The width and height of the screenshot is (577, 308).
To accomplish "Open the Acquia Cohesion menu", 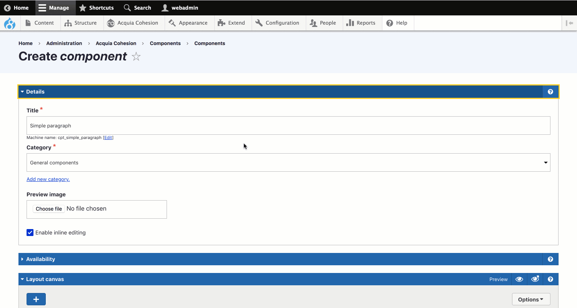I will coord(133,23).
